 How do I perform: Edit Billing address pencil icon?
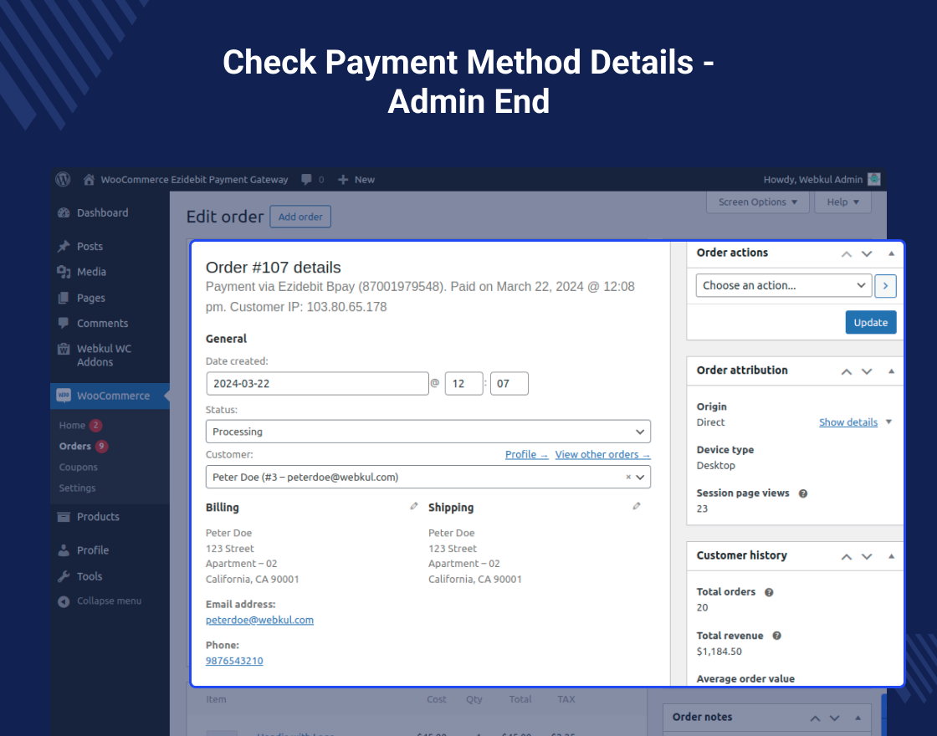tap(414, 506)
